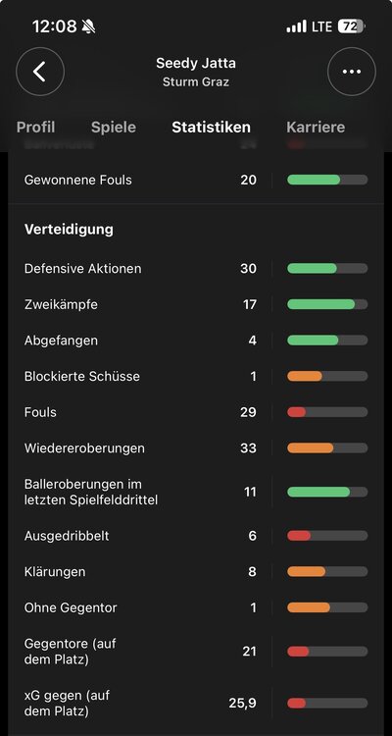This screenshot has width=392, height=736.
Task: Tap the Wiedereroberungen value 33
Action: tap(248, 448)
